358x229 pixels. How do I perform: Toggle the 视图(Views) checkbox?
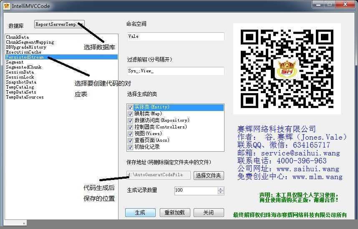coord(130,134)
